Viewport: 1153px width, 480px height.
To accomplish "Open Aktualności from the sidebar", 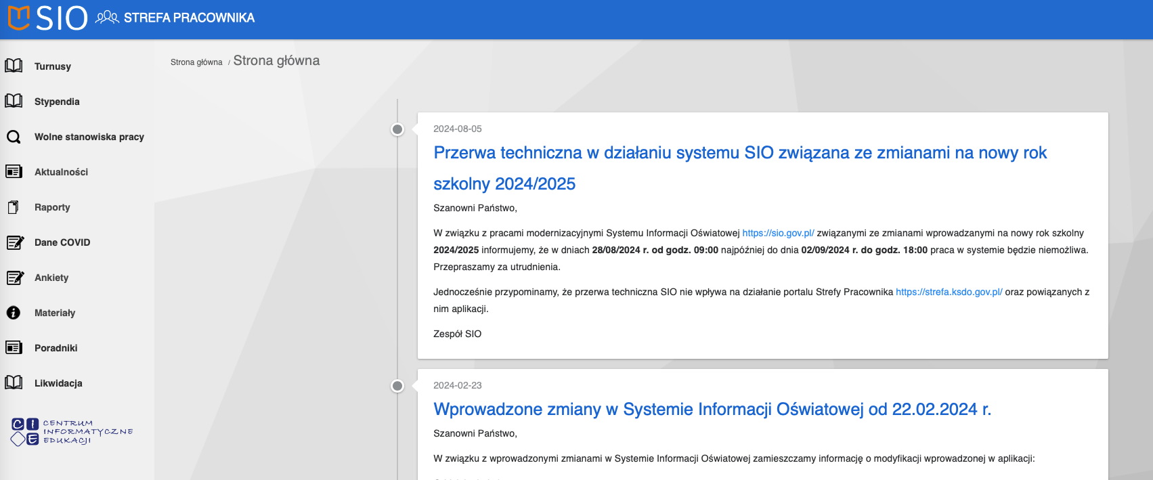I will coord(62,172).
